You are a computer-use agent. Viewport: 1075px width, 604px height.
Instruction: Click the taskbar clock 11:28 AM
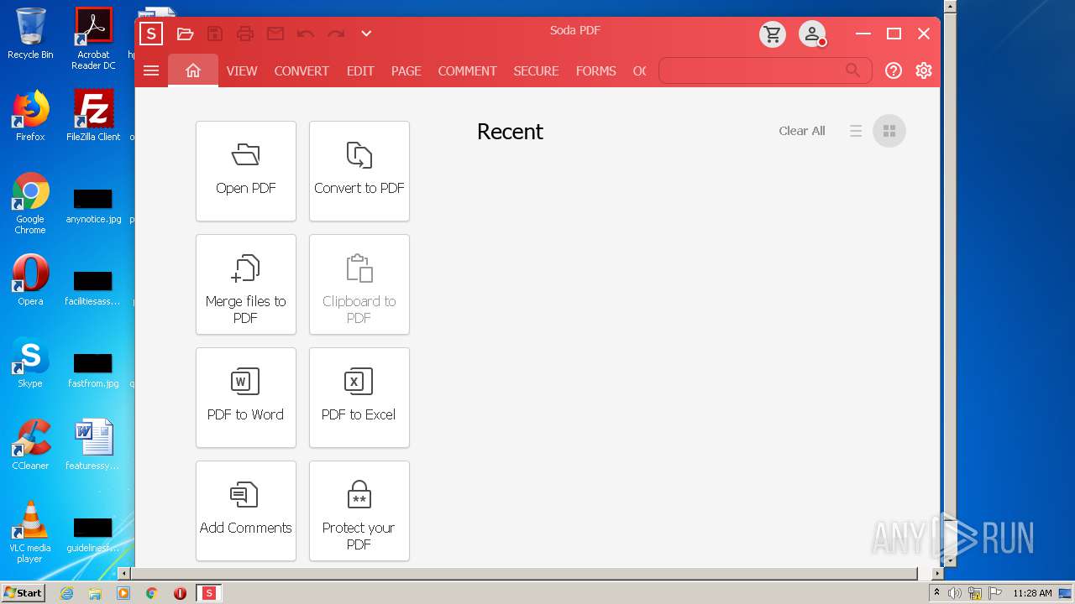pos(1032,593)
